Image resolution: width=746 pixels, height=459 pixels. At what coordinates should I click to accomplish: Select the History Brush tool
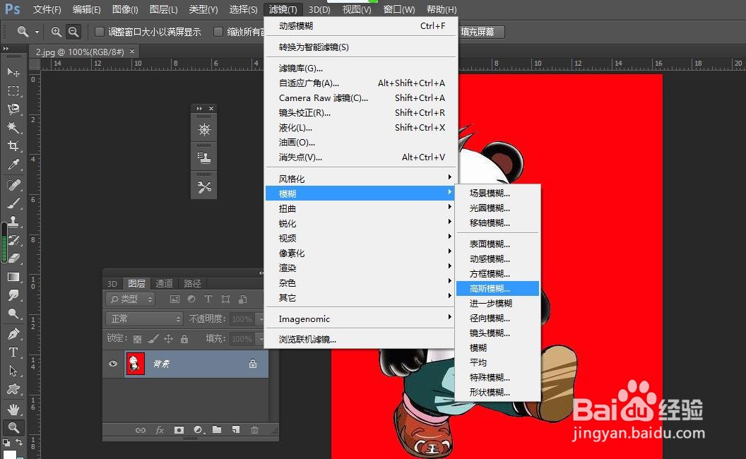pyautogui.click(x=13, y=239)
